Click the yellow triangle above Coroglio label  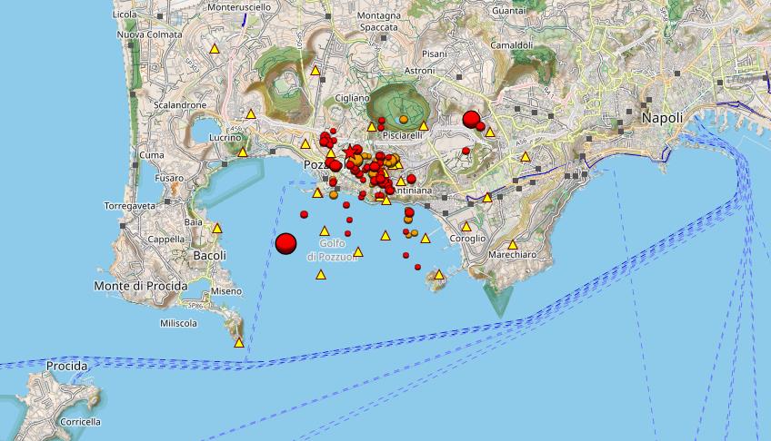pos(466,227)
